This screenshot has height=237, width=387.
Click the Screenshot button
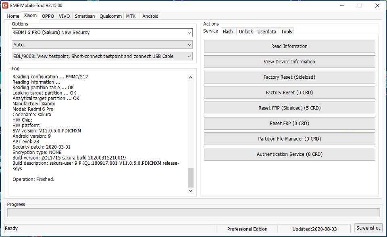pyautogui.click(x=368, y=228)
